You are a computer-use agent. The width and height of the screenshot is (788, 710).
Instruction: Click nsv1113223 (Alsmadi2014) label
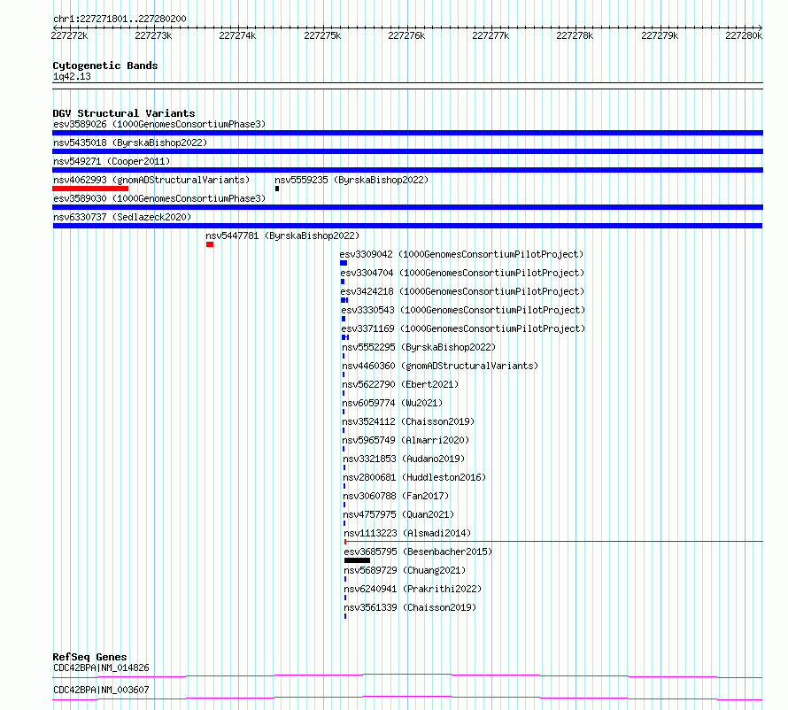tap(407, 533)
